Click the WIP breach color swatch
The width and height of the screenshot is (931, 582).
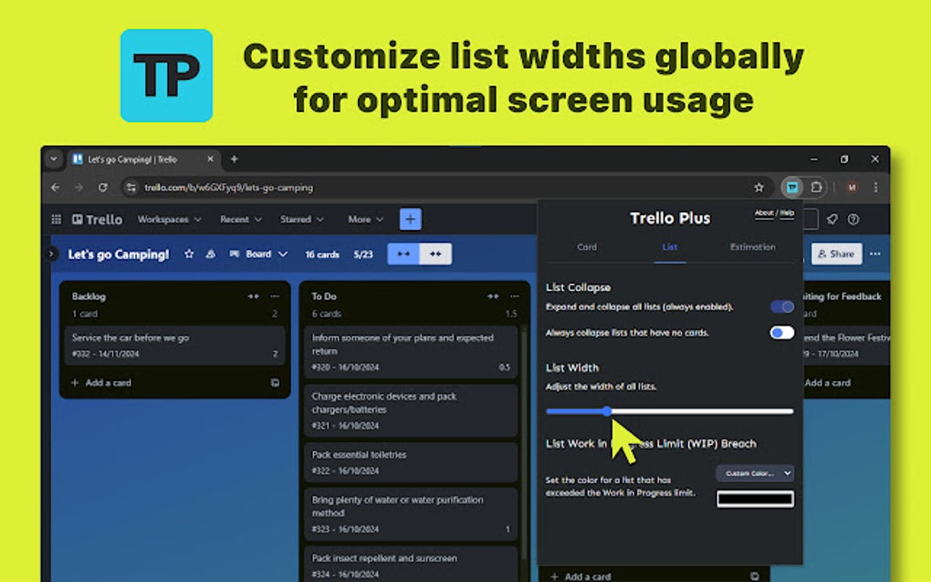755,499
